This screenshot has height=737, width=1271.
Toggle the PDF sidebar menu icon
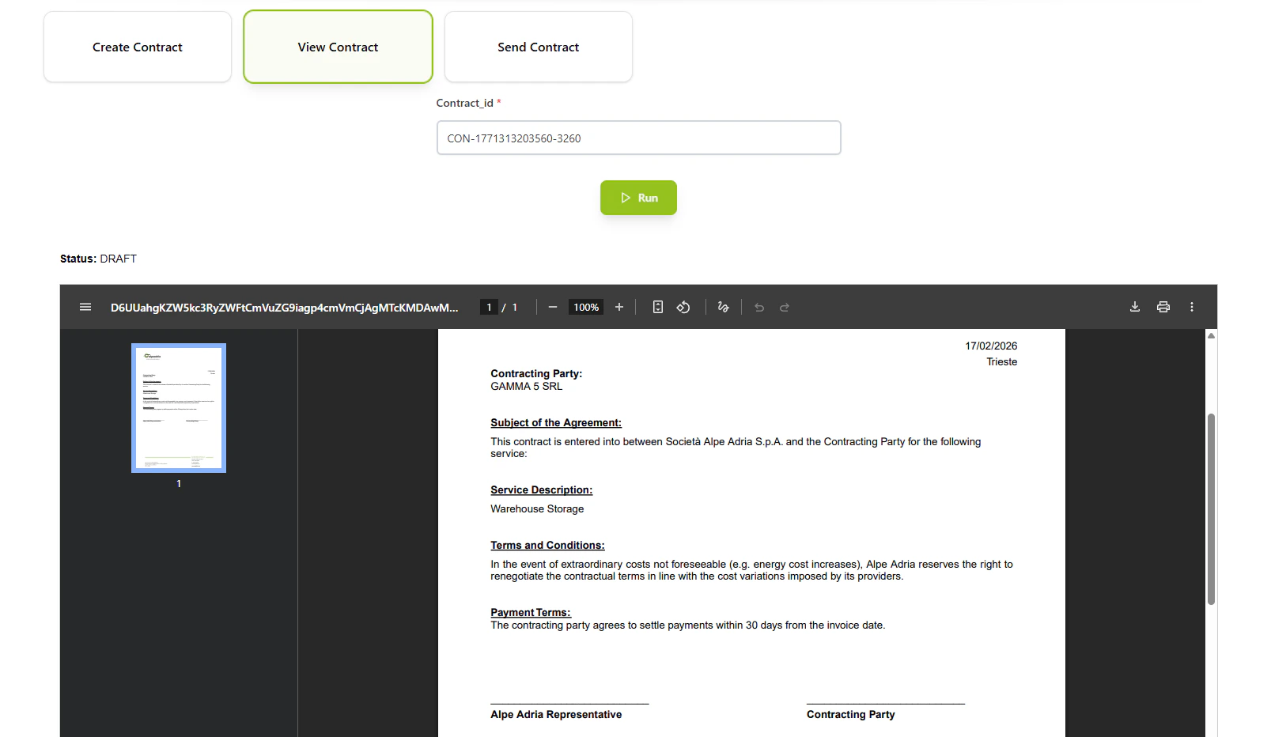click(x=85, y=307)
